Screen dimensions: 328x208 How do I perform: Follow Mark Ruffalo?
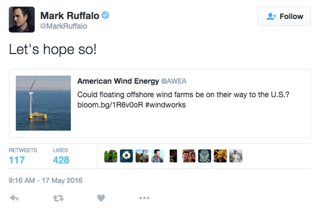click(x=284, y=16)
